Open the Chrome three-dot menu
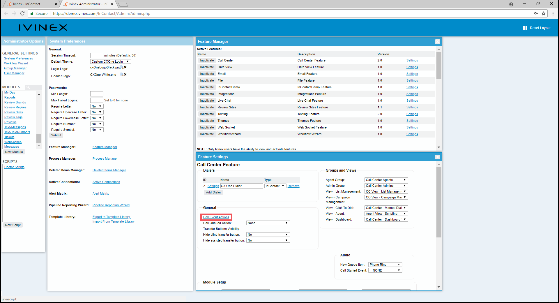Screen dimensions: 559x303 click(x=553, y=13)
